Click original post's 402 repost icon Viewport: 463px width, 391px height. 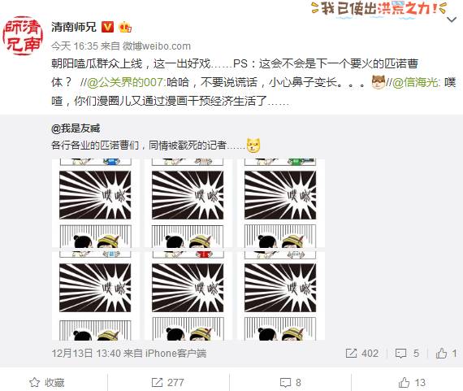pyautogui.click(x=351, y=353)
